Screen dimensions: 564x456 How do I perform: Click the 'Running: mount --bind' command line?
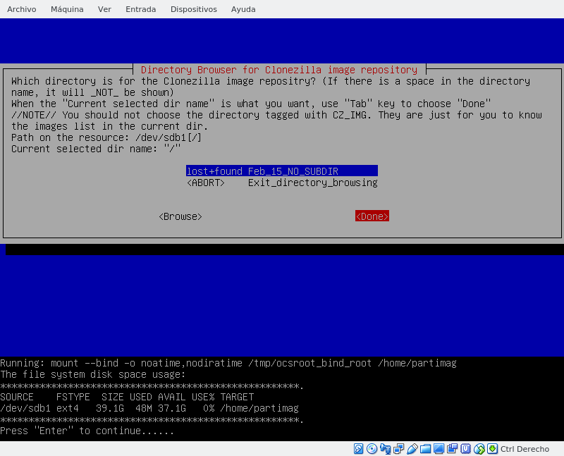(228, 363)
